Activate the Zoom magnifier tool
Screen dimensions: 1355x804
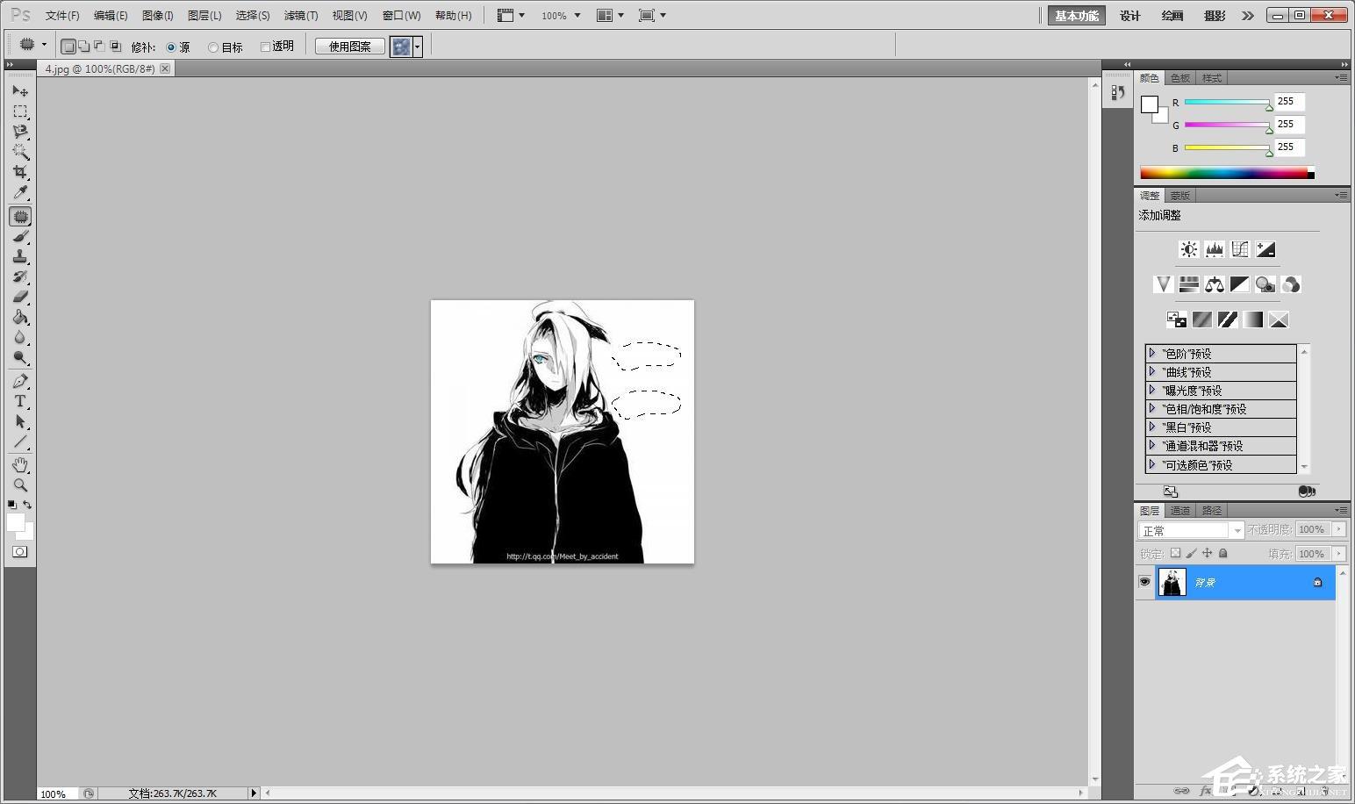pyautogui.click(x=19, y=485)
